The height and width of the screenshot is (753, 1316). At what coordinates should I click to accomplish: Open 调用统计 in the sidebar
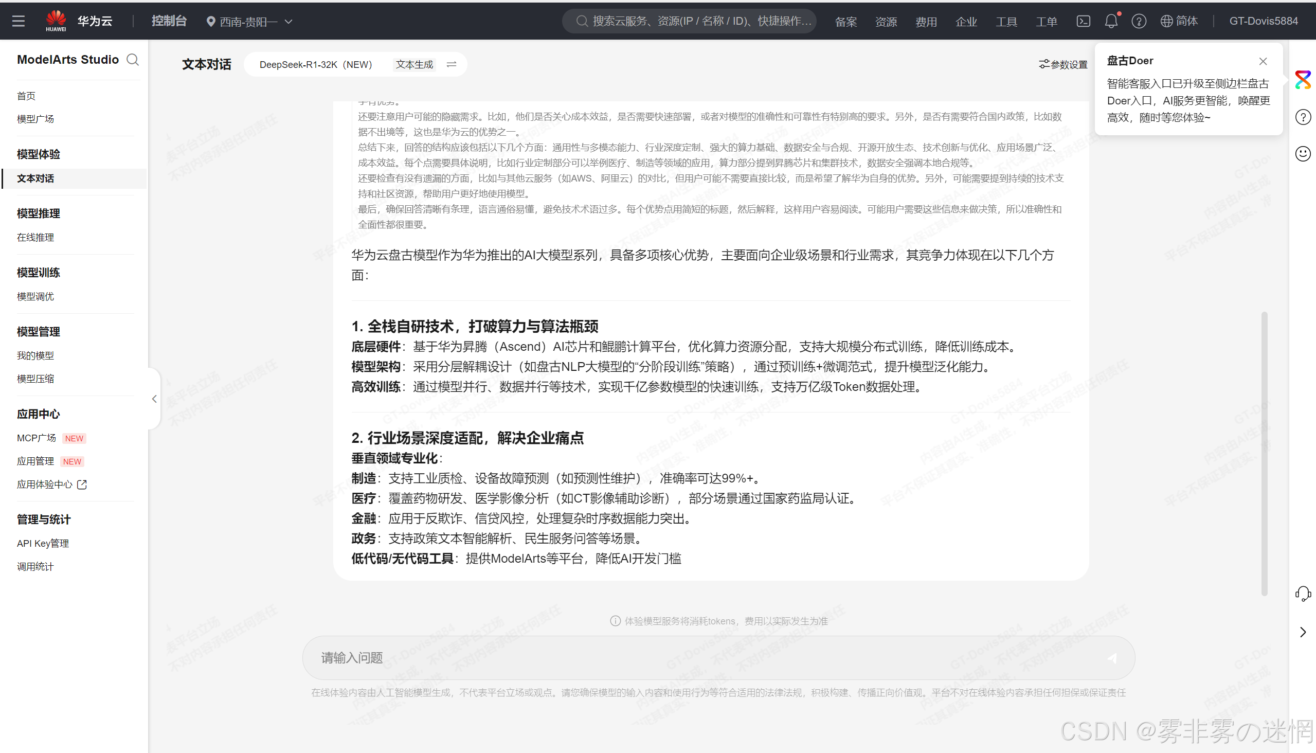[x=35, y=567]
